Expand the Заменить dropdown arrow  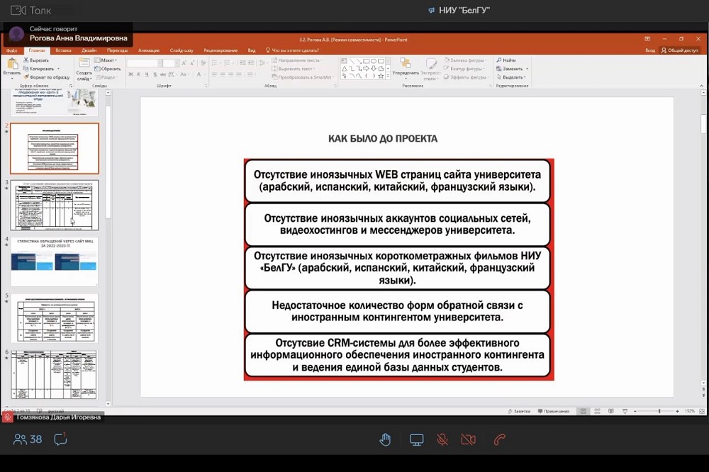pos(527,69)
